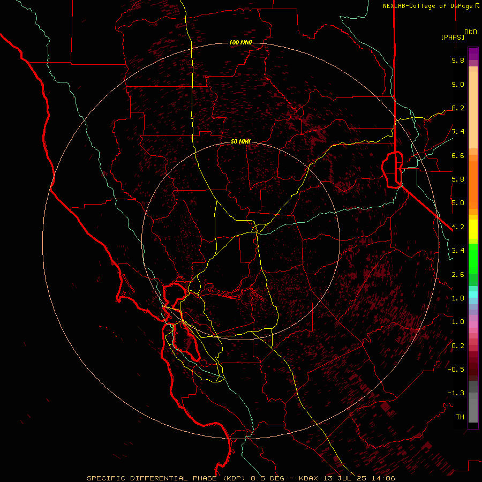Pick the bright green color bar segment
The width and height of the screenshot is (482, 482).
pyautogui.click(x=473, y=258)
